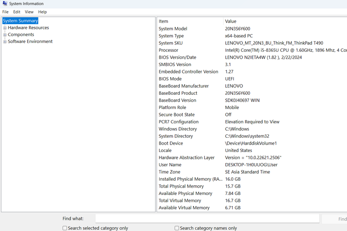Enable Search category names only checkbox
The image size is (347, 231).
point(177,228)
